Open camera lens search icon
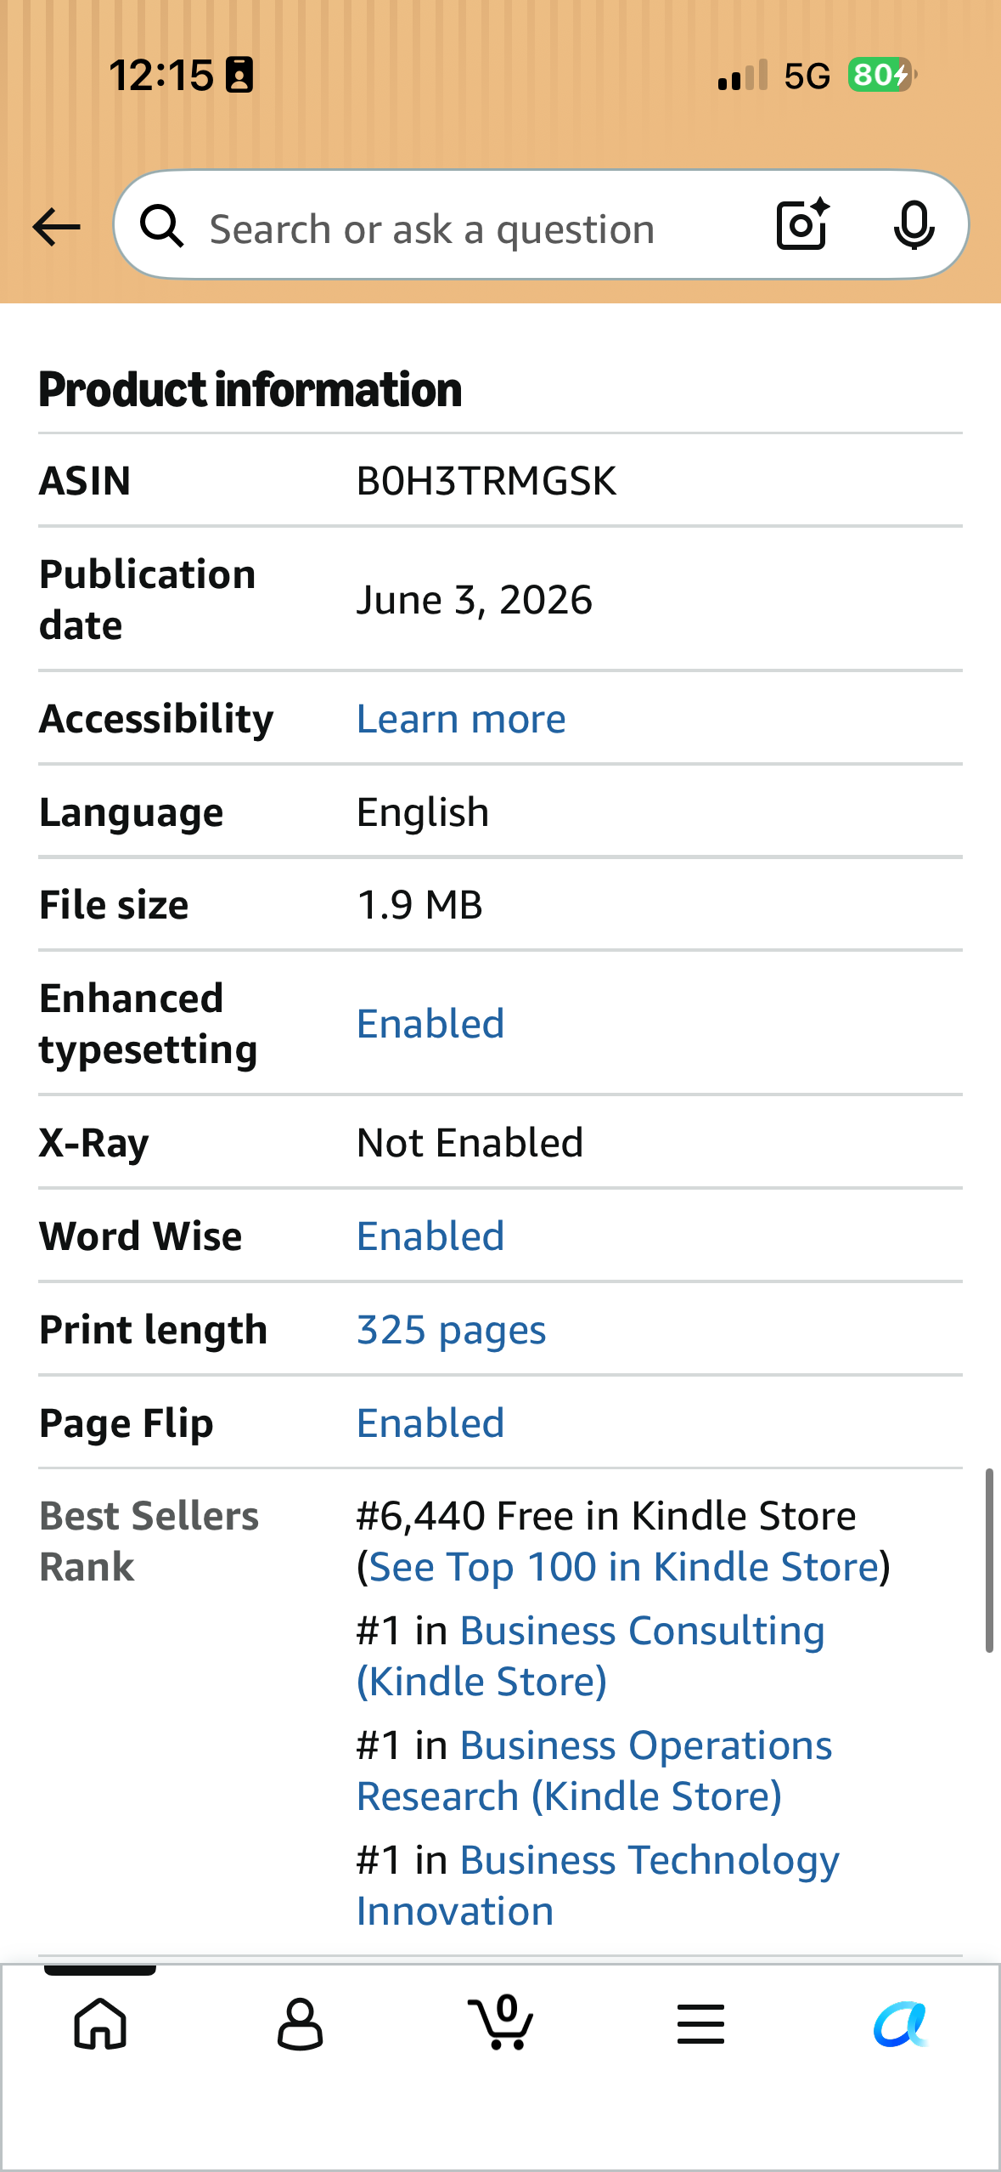This screenshot has width=1001, height=2172. coord(802,224)
